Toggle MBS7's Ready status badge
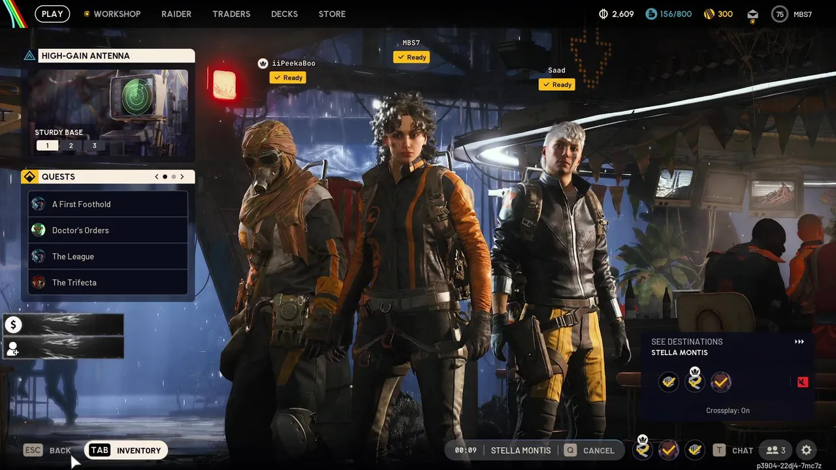The height and width of the screenshot is (470, 836). click(411, 57)
